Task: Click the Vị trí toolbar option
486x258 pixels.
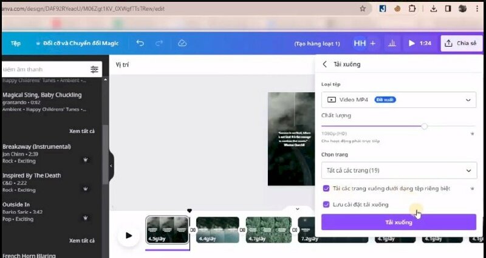Action: coord(122,65)
